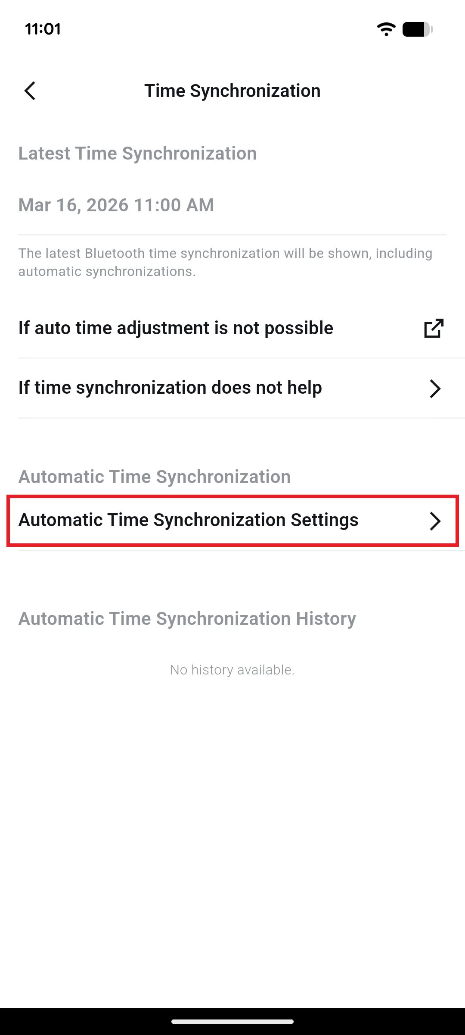Tap the Wi-Fi status icon
Screen dimensions: 465x1035
pyautogui.click(x=386, y=29)
